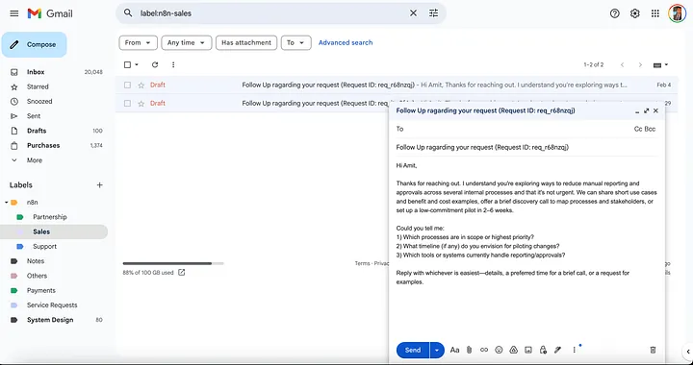
Task: Insert a photo in the draft
Action: point(528,350)
